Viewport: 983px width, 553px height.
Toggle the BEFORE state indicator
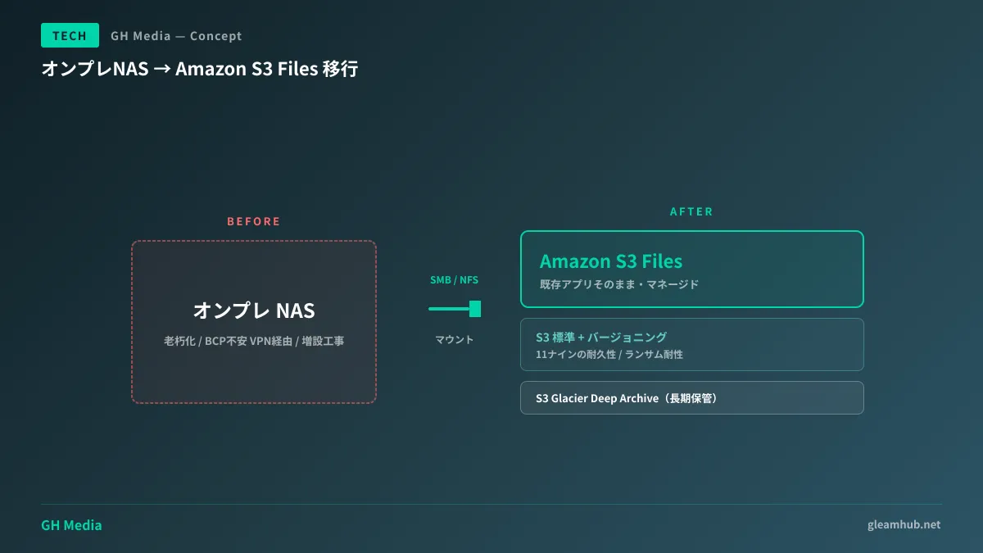coord(254,221)
